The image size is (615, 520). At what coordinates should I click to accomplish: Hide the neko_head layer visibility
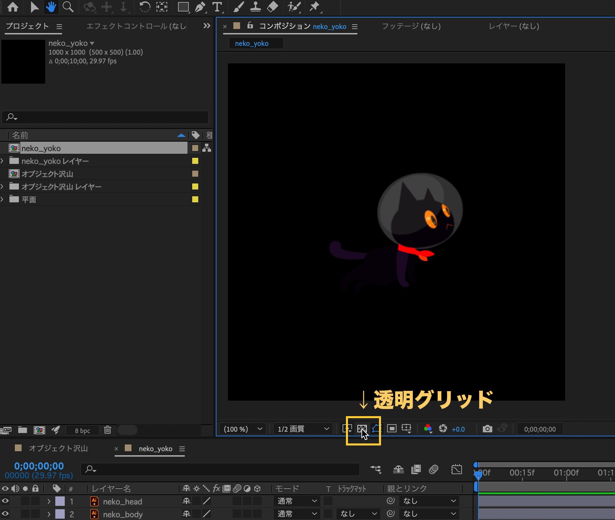5,501
